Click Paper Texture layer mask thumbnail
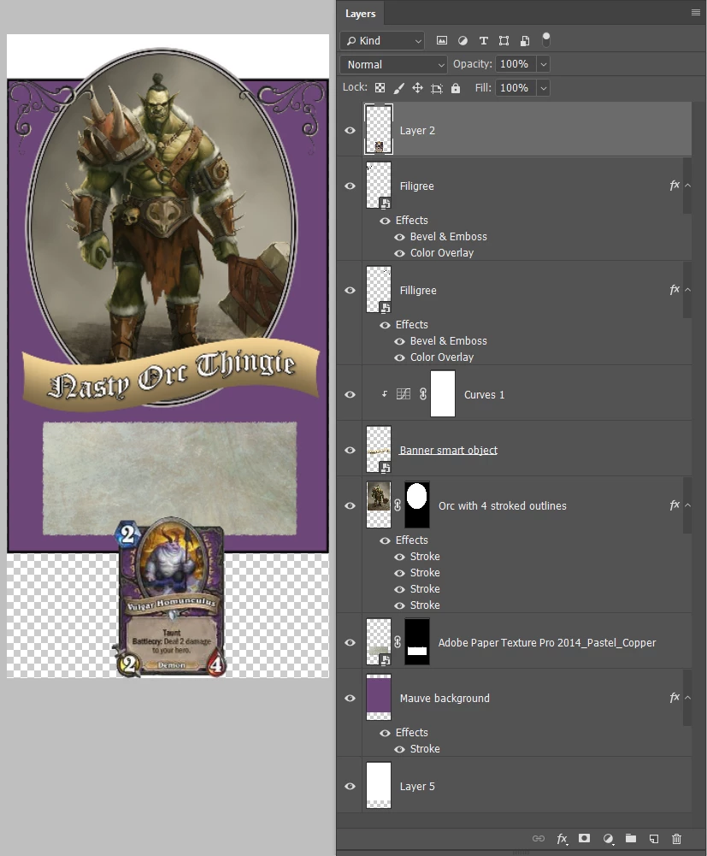 click(417, 641)
